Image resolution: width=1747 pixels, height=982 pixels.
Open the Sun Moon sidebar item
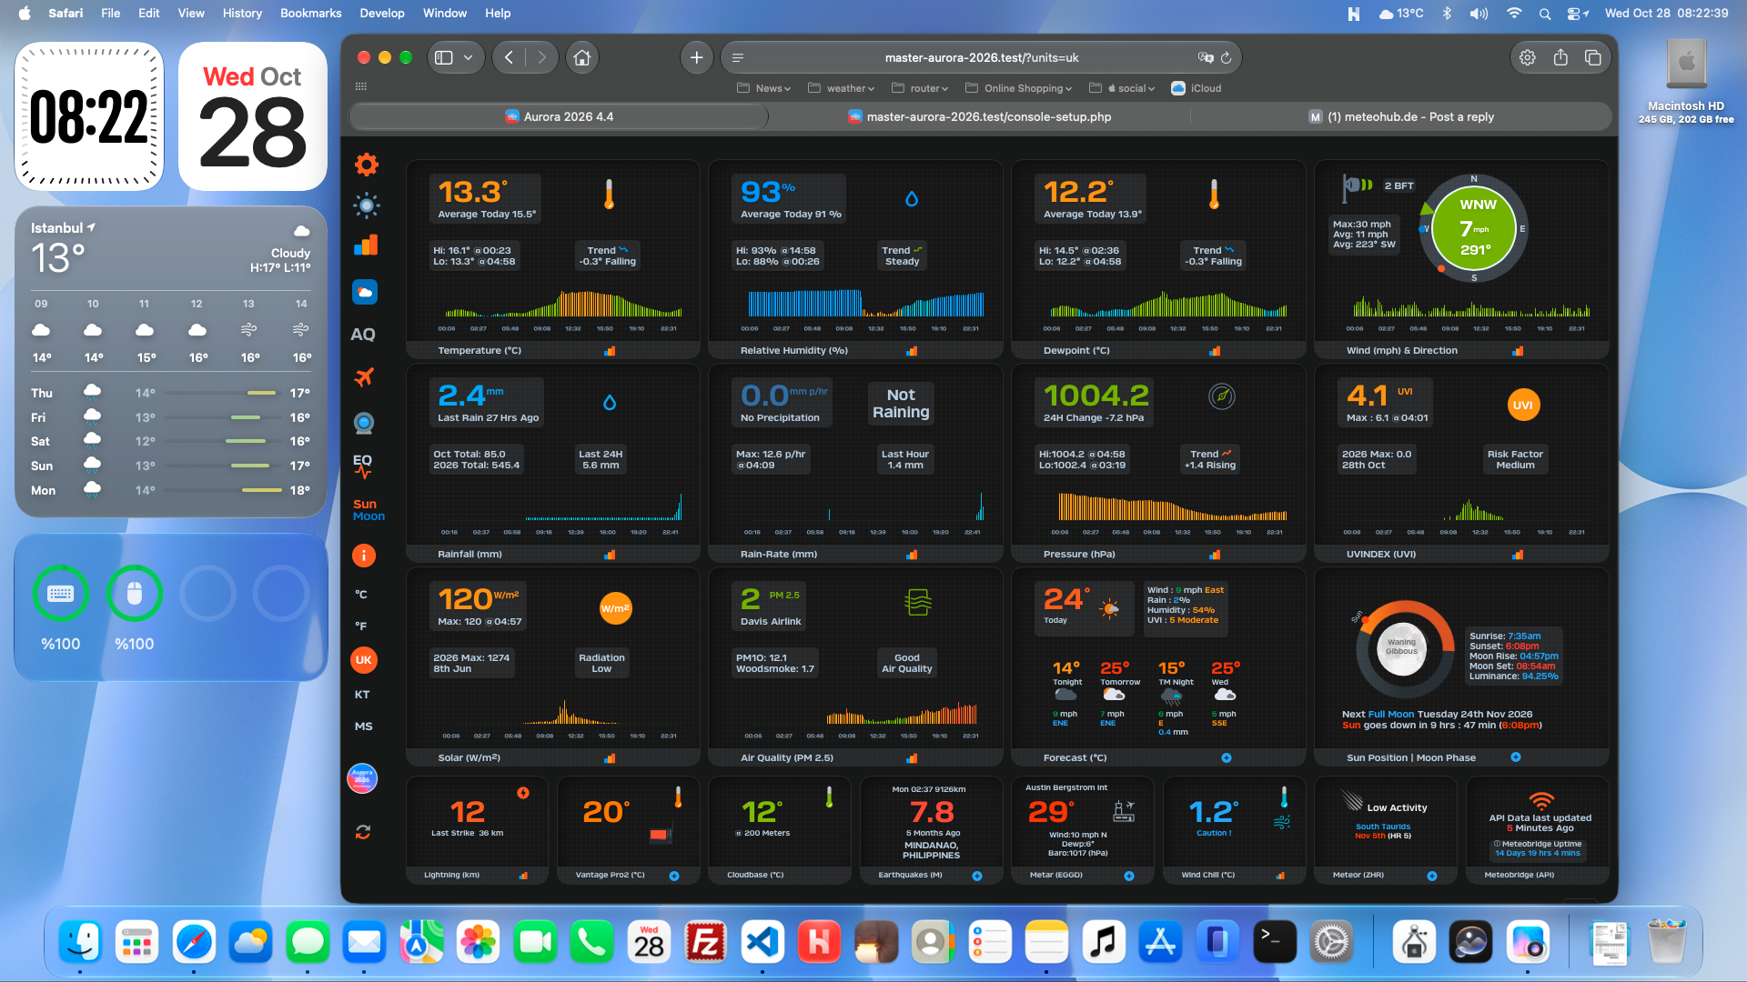[x=369, y=510]
